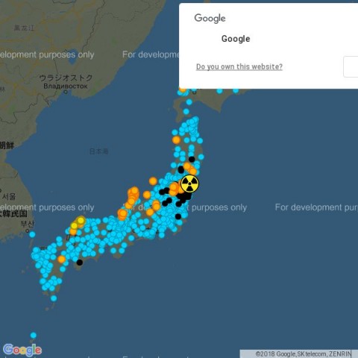The height and width of the screenshot is (358, 358).
Task: Click the orange marker in northern Honshu near Akita
Action: (176, 140)
